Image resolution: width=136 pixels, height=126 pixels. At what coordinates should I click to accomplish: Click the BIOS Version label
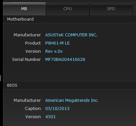[x=33, y=117]
